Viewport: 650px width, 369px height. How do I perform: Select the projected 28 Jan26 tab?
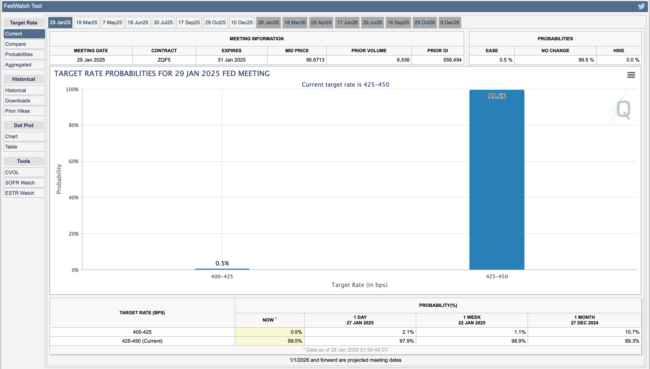coord(268,22)
